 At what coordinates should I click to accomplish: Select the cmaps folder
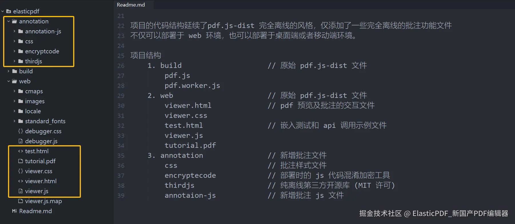[x=34, y=91]
